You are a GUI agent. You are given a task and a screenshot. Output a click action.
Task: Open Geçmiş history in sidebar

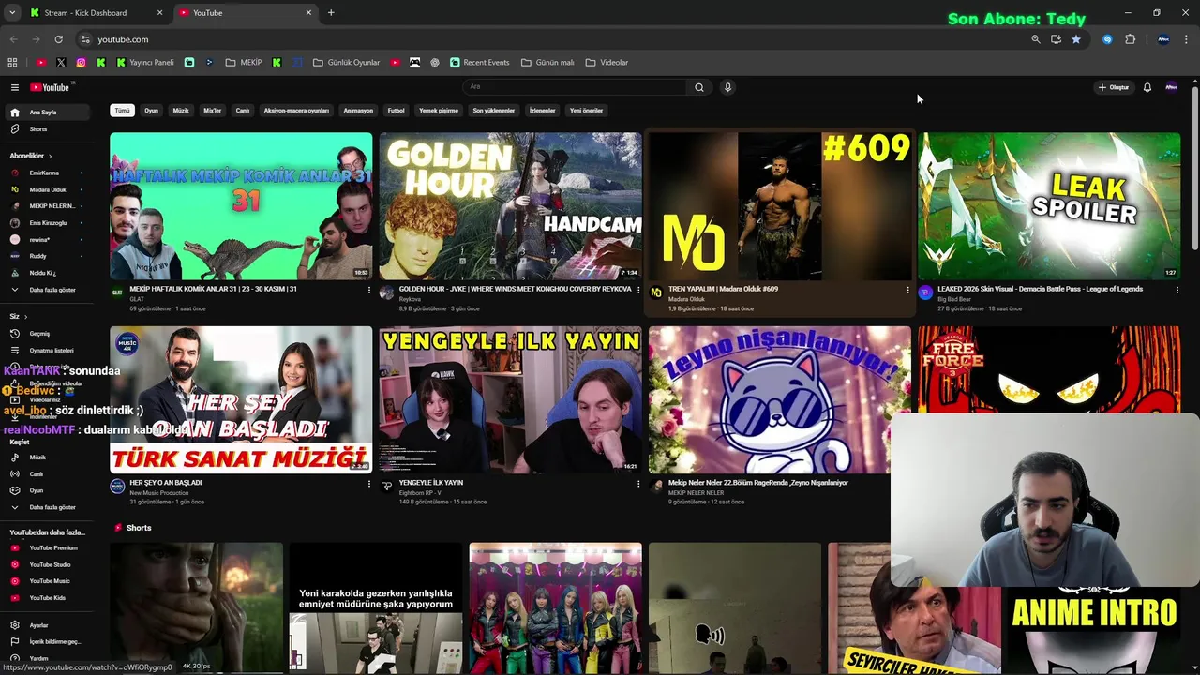click(x=47, y=334)
